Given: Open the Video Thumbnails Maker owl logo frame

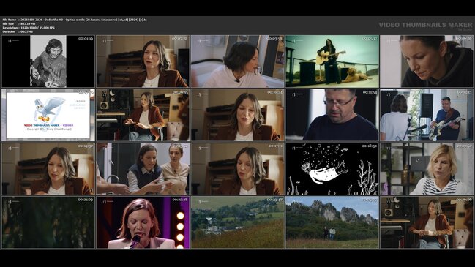Looking at the screenshot, I should 48,115.
